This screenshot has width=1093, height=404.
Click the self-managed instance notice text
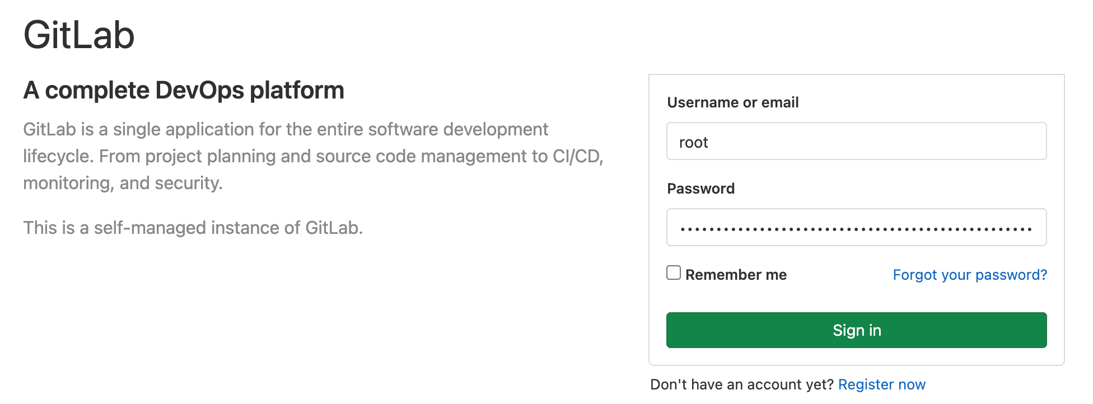click(x=193, y=228)
